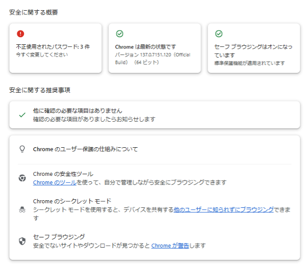Click the 安全に関する概要 heading

pyautogui.click(x=33, y=12)
